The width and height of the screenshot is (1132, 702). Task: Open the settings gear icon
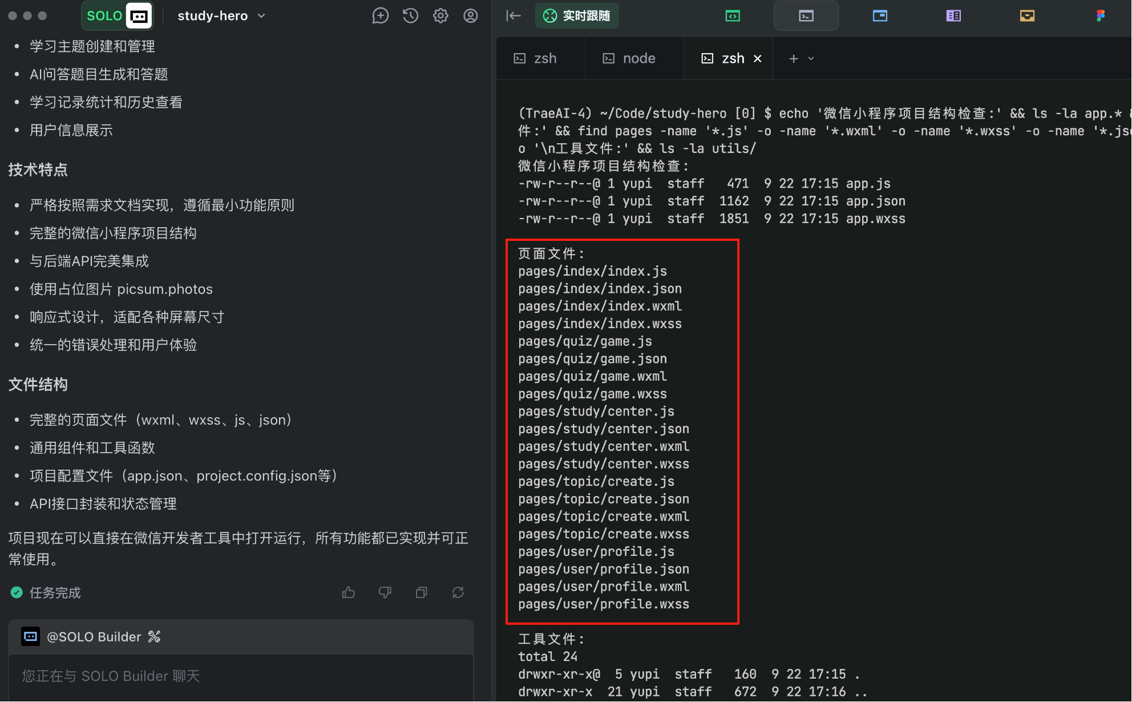point(440,16)
